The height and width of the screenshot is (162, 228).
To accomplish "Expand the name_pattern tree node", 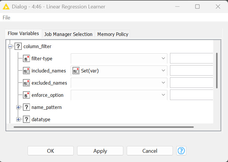I will (x=18, y=107).
